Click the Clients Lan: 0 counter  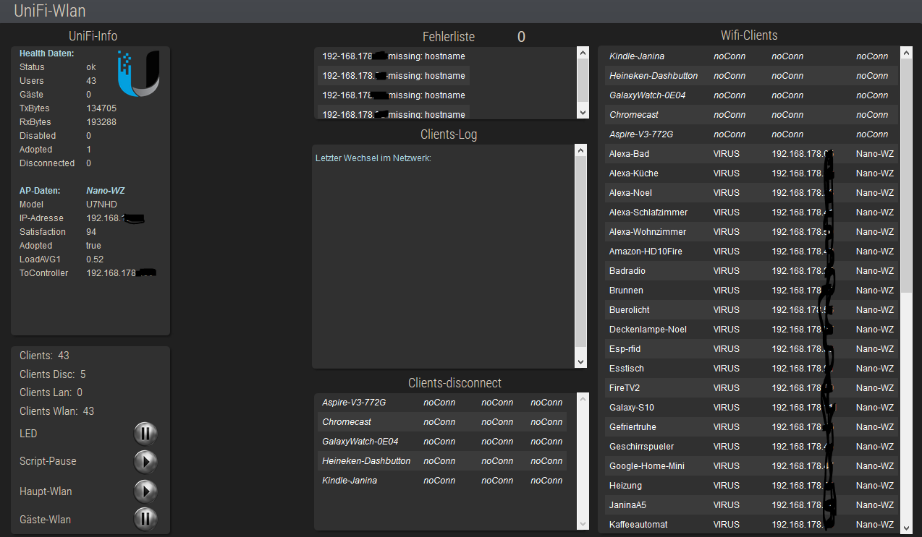point(51,392)
